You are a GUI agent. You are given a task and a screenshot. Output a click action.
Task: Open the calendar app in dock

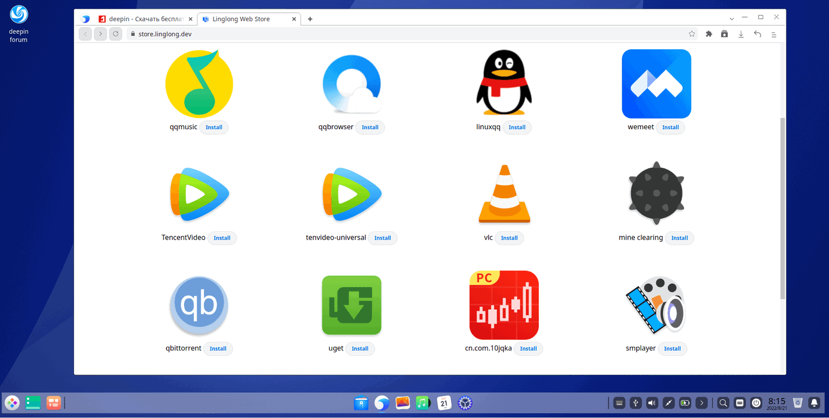tap(444, 403)
